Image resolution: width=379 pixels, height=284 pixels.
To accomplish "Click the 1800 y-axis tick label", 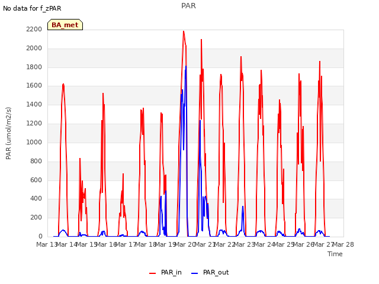I will 34,67.
